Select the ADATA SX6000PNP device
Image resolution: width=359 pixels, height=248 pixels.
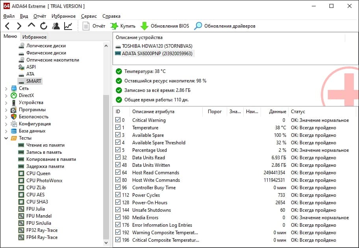click(157, 54)
